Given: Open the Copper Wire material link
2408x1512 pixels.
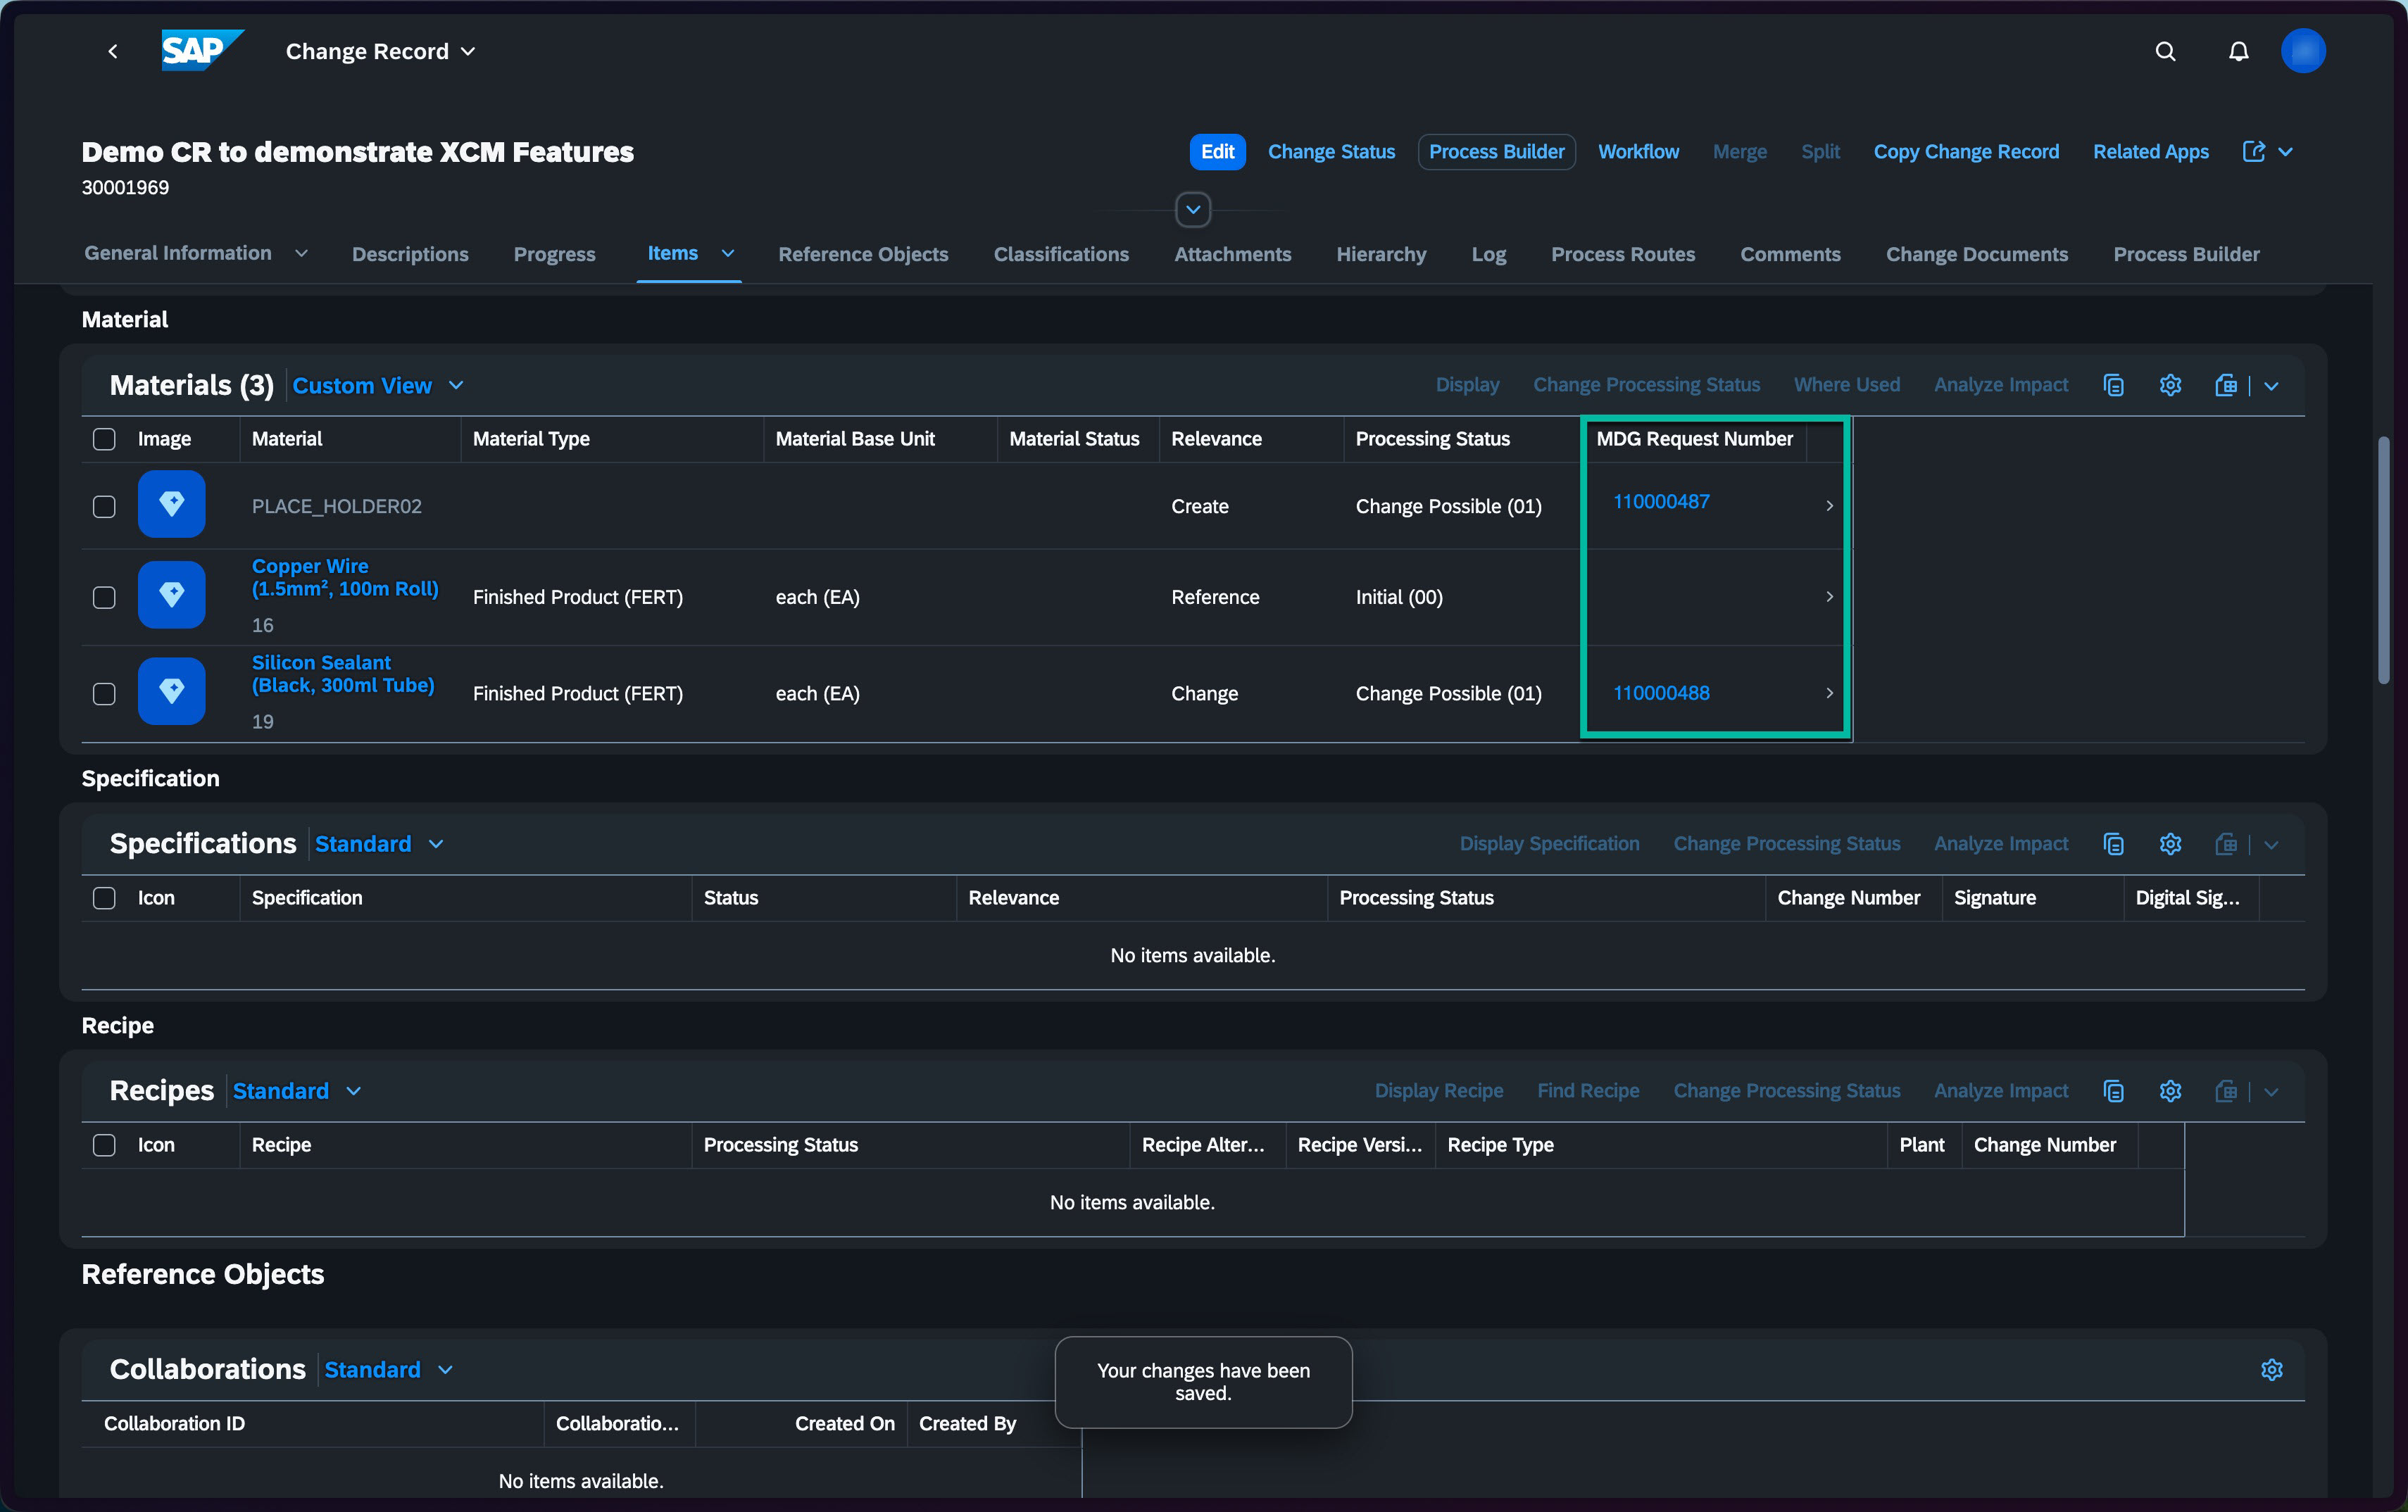Looking at the screenshot, I should (345, 578).
